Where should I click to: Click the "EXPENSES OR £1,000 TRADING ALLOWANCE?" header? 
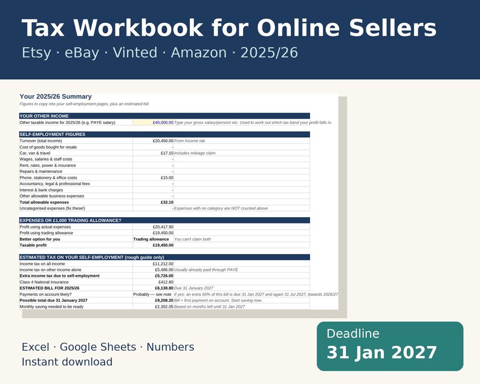[x=164, y=221]
